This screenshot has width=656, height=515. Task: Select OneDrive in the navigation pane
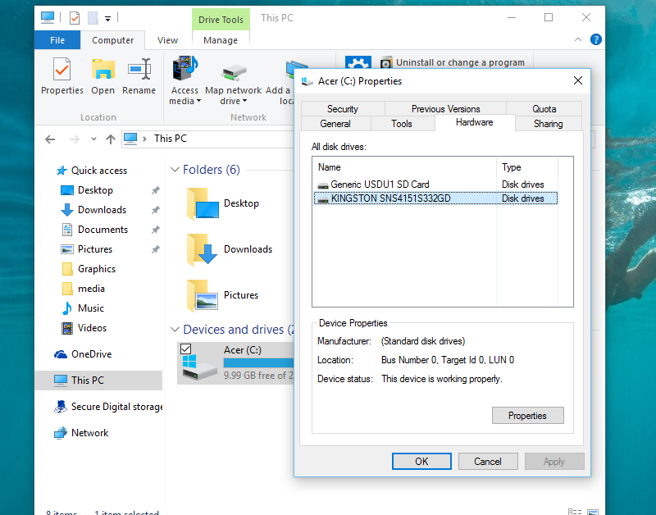[x=90, y=354]
